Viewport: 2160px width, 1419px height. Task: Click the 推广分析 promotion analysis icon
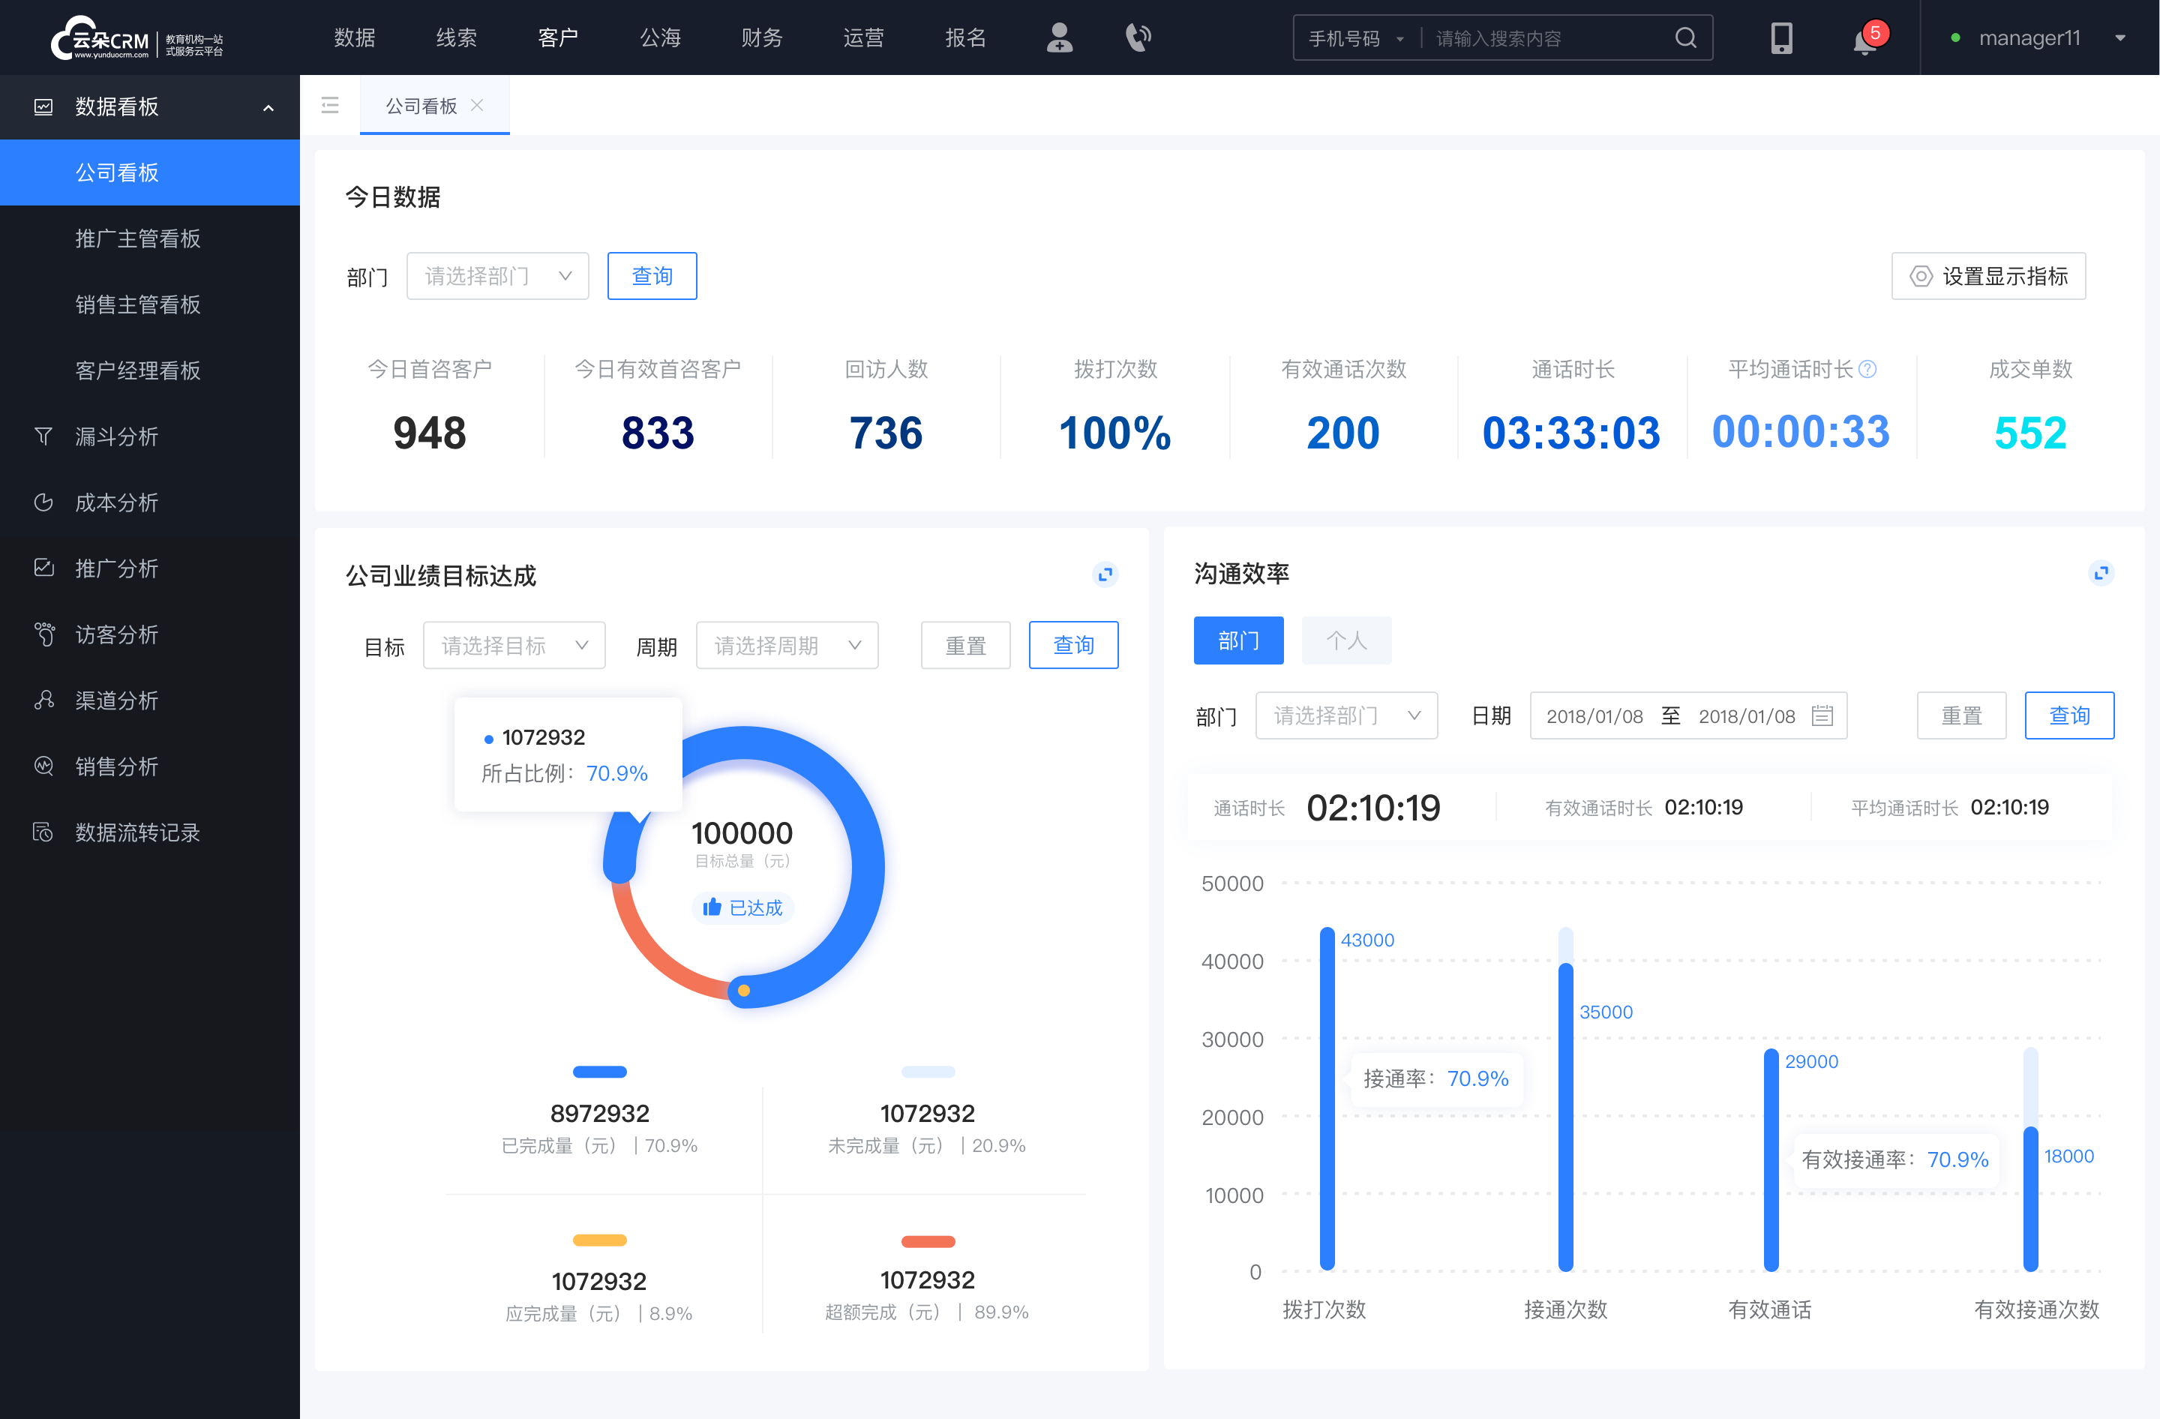coord(44,567)
